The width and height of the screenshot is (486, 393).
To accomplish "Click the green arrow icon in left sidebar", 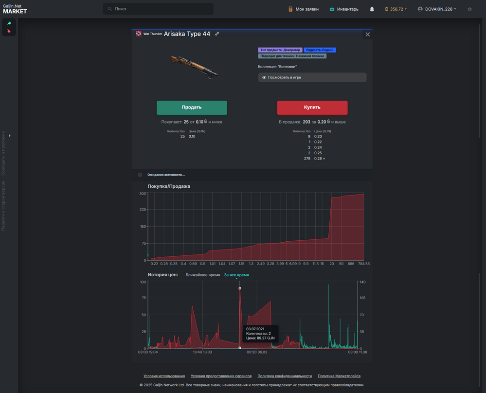I will [9, 23].
